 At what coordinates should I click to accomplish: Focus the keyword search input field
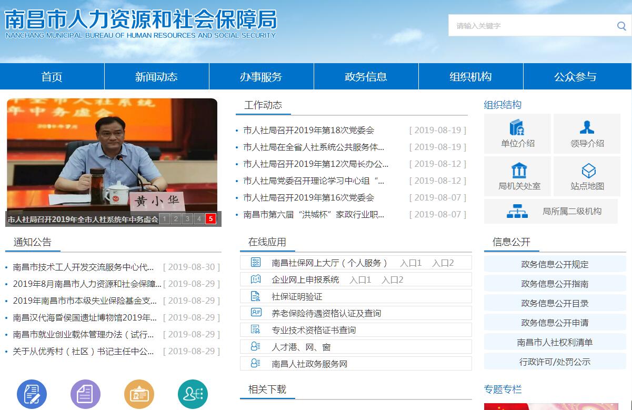pos(529,26)
